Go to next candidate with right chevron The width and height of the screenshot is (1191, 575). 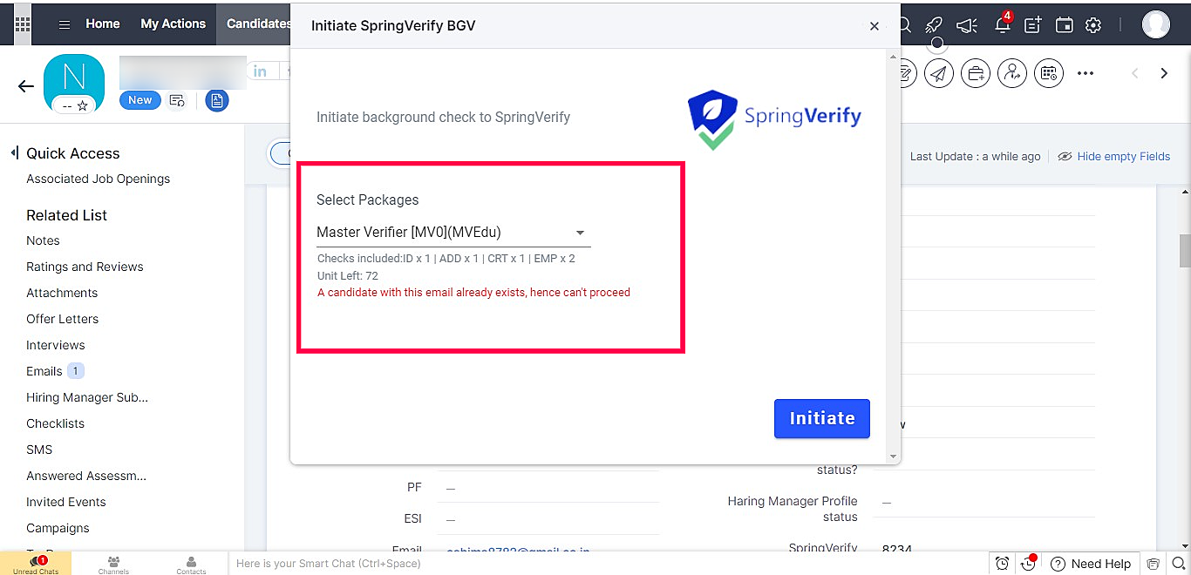tap(1164, 73)
